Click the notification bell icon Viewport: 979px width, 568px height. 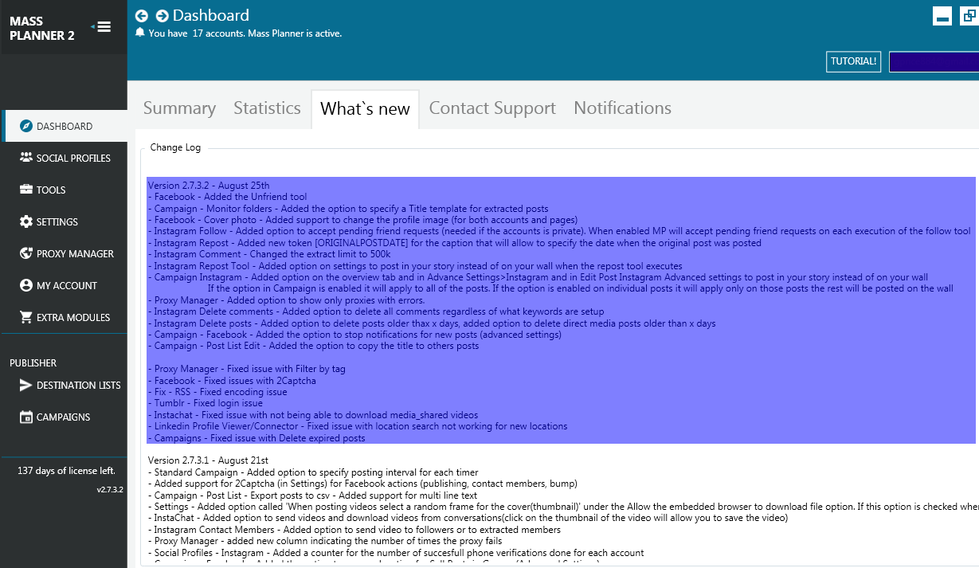click(x=140, y=33)
